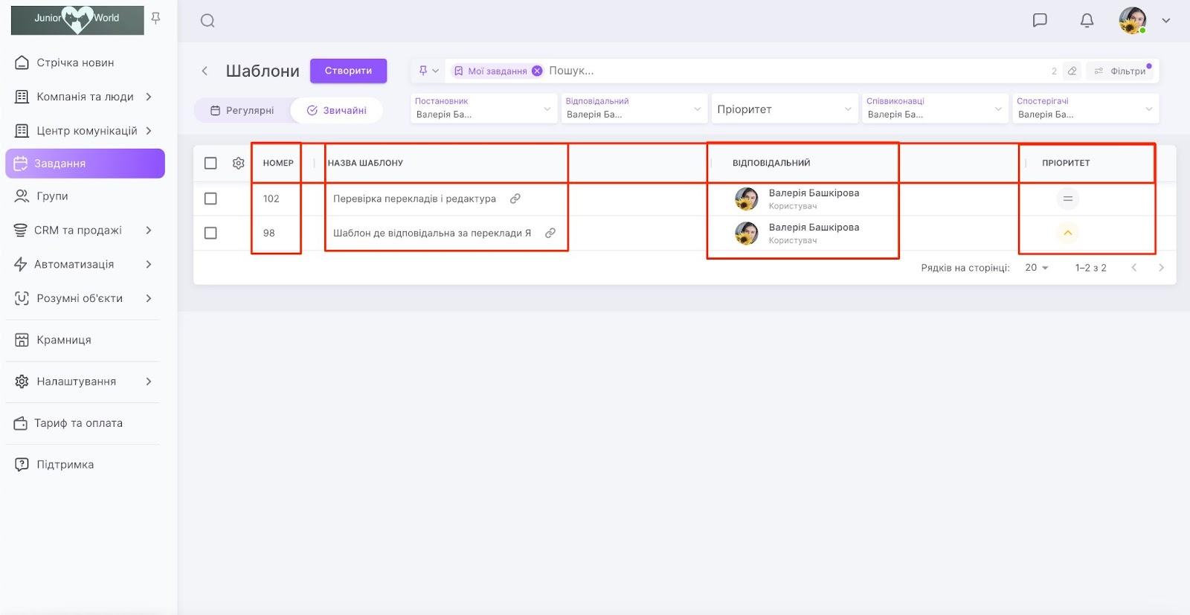
Task: Toggle the select-all checkbox in header
Action: 210,163
